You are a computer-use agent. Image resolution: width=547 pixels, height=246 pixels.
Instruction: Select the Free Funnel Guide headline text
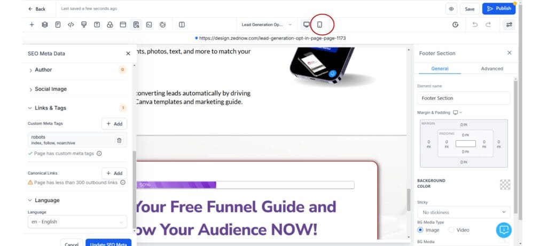(236, 218)
